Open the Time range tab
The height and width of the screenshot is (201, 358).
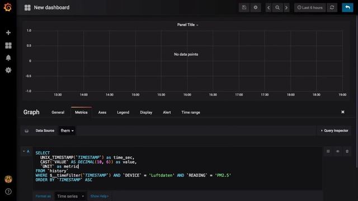(x=191, y=112)
